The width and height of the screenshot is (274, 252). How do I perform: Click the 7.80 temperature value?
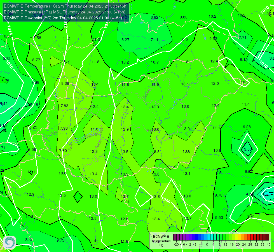(x=63, y=151)
